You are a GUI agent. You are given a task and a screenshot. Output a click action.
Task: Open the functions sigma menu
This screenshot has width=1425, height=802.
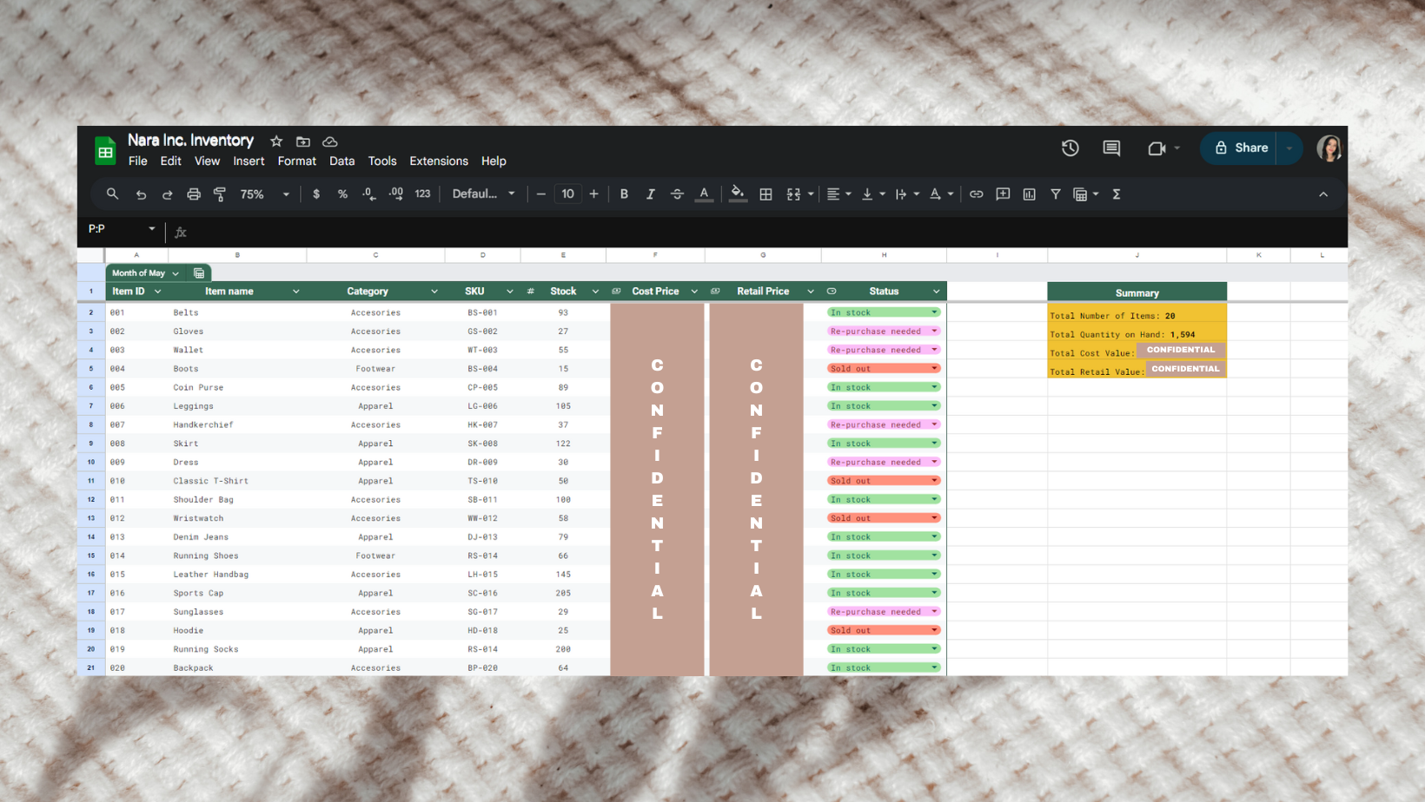(1117, 194)
